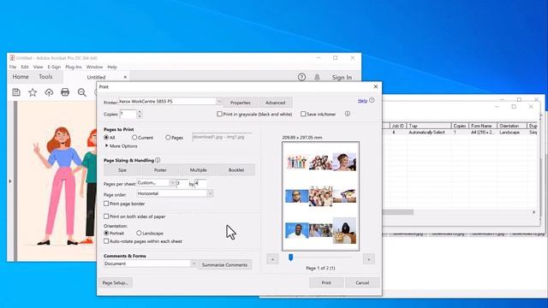
Task: Open the Acrobat help question mark icon
Action: [x=302, y=77]
